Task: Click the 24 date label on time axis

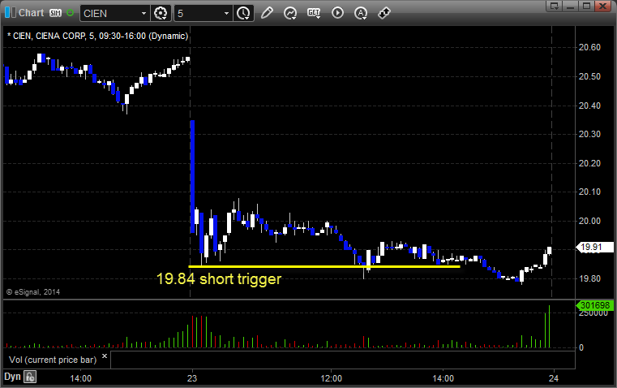Action: (x=554, y=378)
